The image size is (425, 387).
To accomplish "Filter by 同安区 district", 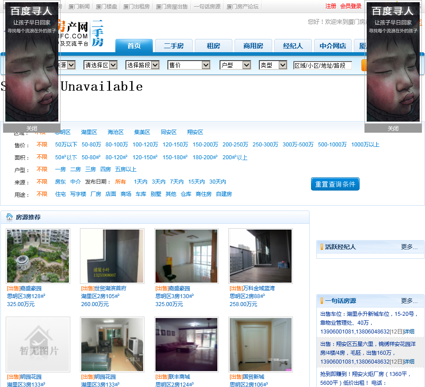I will click(x=169, y=132).
